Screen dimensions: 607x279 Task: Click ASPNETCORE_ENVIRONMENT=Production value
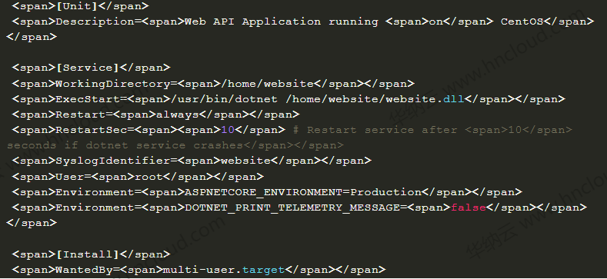303,192
